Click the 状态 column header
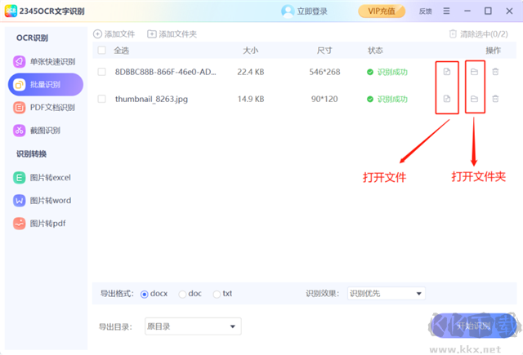Viewport: 523px width, 355px height. [375, 51]
